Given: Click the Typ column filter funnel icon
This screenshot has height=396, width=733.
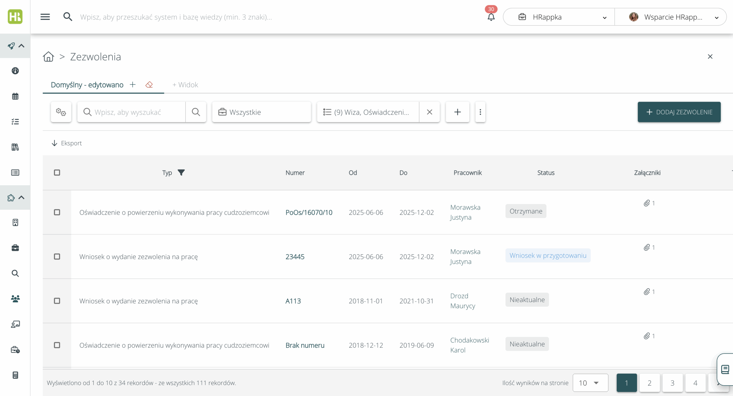Looking at the screenshot, I should (181, 172).
